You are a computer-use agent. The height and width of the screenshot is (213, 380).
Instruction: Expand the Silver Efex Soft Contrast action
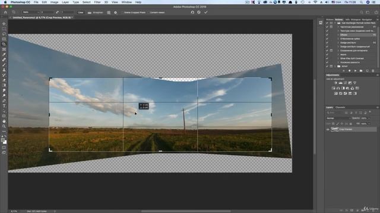338,59
